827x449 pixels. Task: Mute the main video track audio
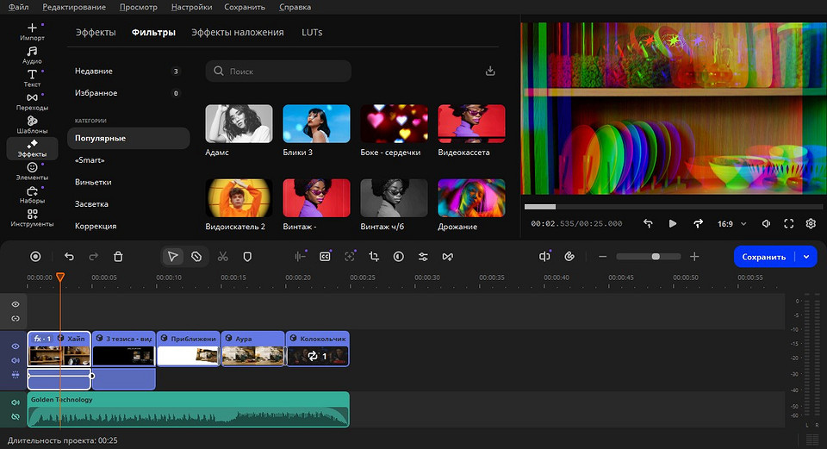[16, 360]
